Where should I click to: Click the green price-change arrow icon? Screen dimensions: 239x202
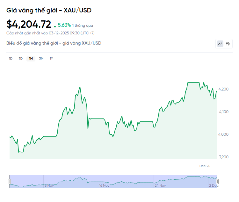(55, 26)
